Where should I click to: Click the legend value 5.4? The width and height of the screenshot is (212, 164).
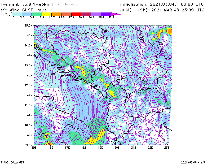click(x=32, y=17)
